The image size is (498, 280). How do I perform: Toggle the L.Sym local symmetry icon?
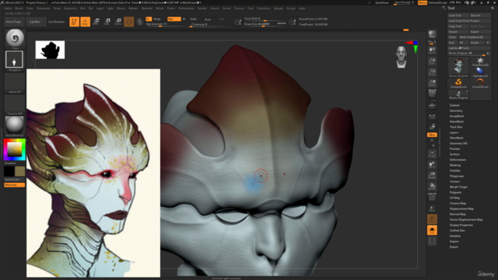[x=432, y=117]
